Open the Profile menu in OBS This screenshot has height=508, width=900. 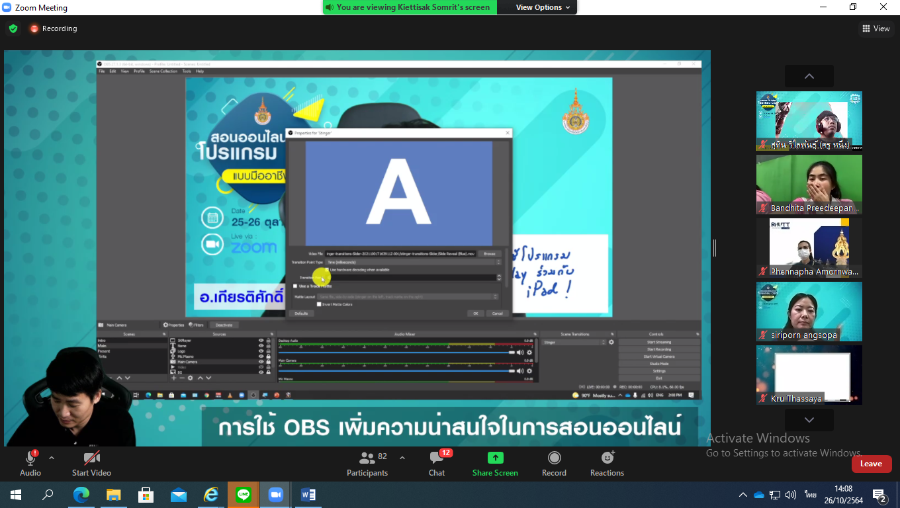(x=139, y=71)
